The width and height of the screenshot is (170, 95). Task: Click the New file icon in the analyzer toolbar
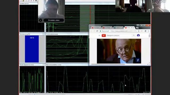[x=21, y=1]
